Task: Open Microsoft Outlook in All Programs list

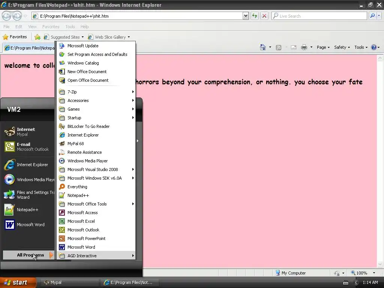Action: pyautogui.click(x=96, y=230)
